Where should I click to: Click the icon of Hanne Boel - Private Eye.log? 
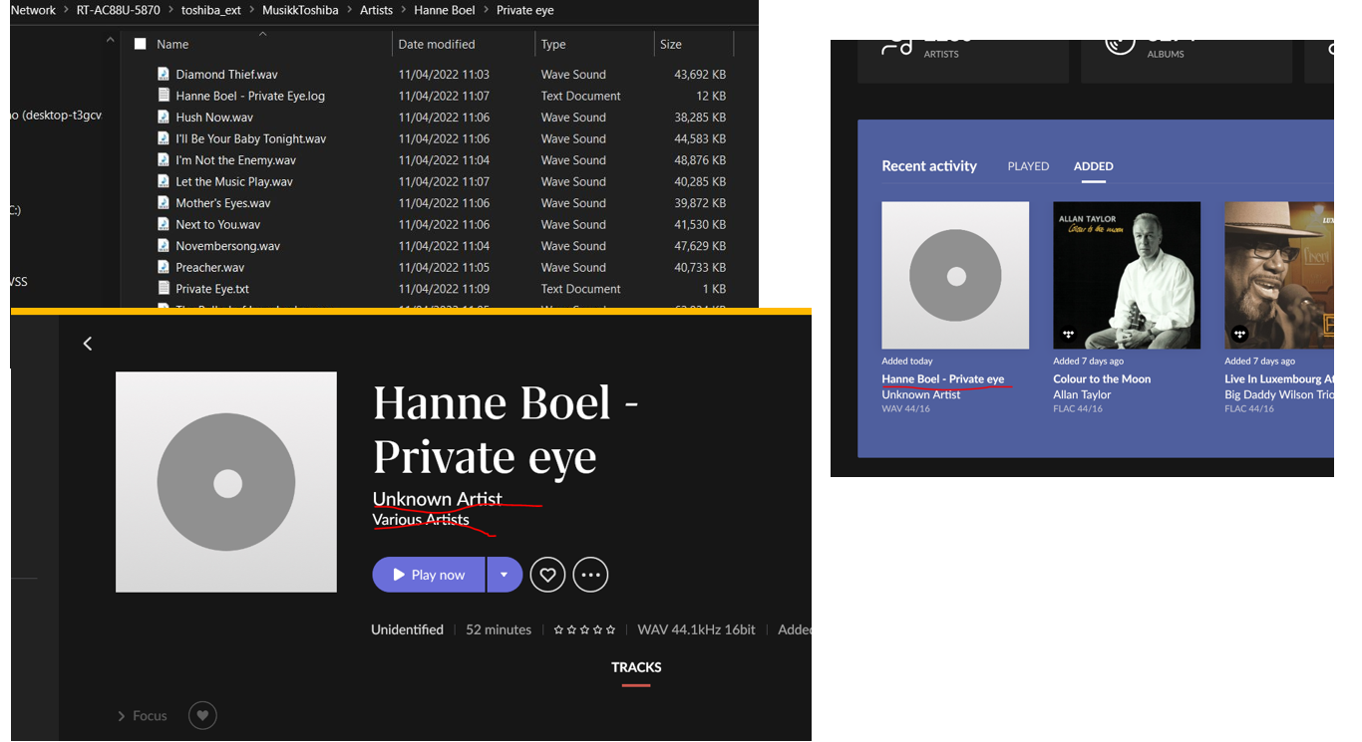click(164, 96)
